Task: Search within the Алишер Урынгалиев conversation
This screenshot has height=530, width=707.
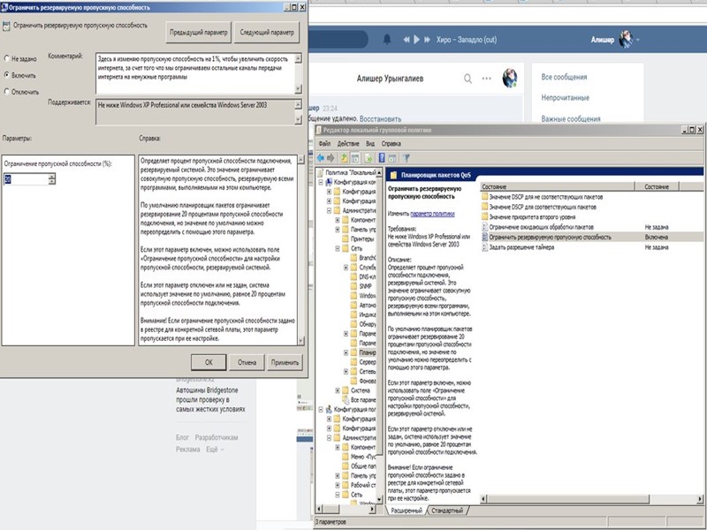Action: tap(468, 79)
